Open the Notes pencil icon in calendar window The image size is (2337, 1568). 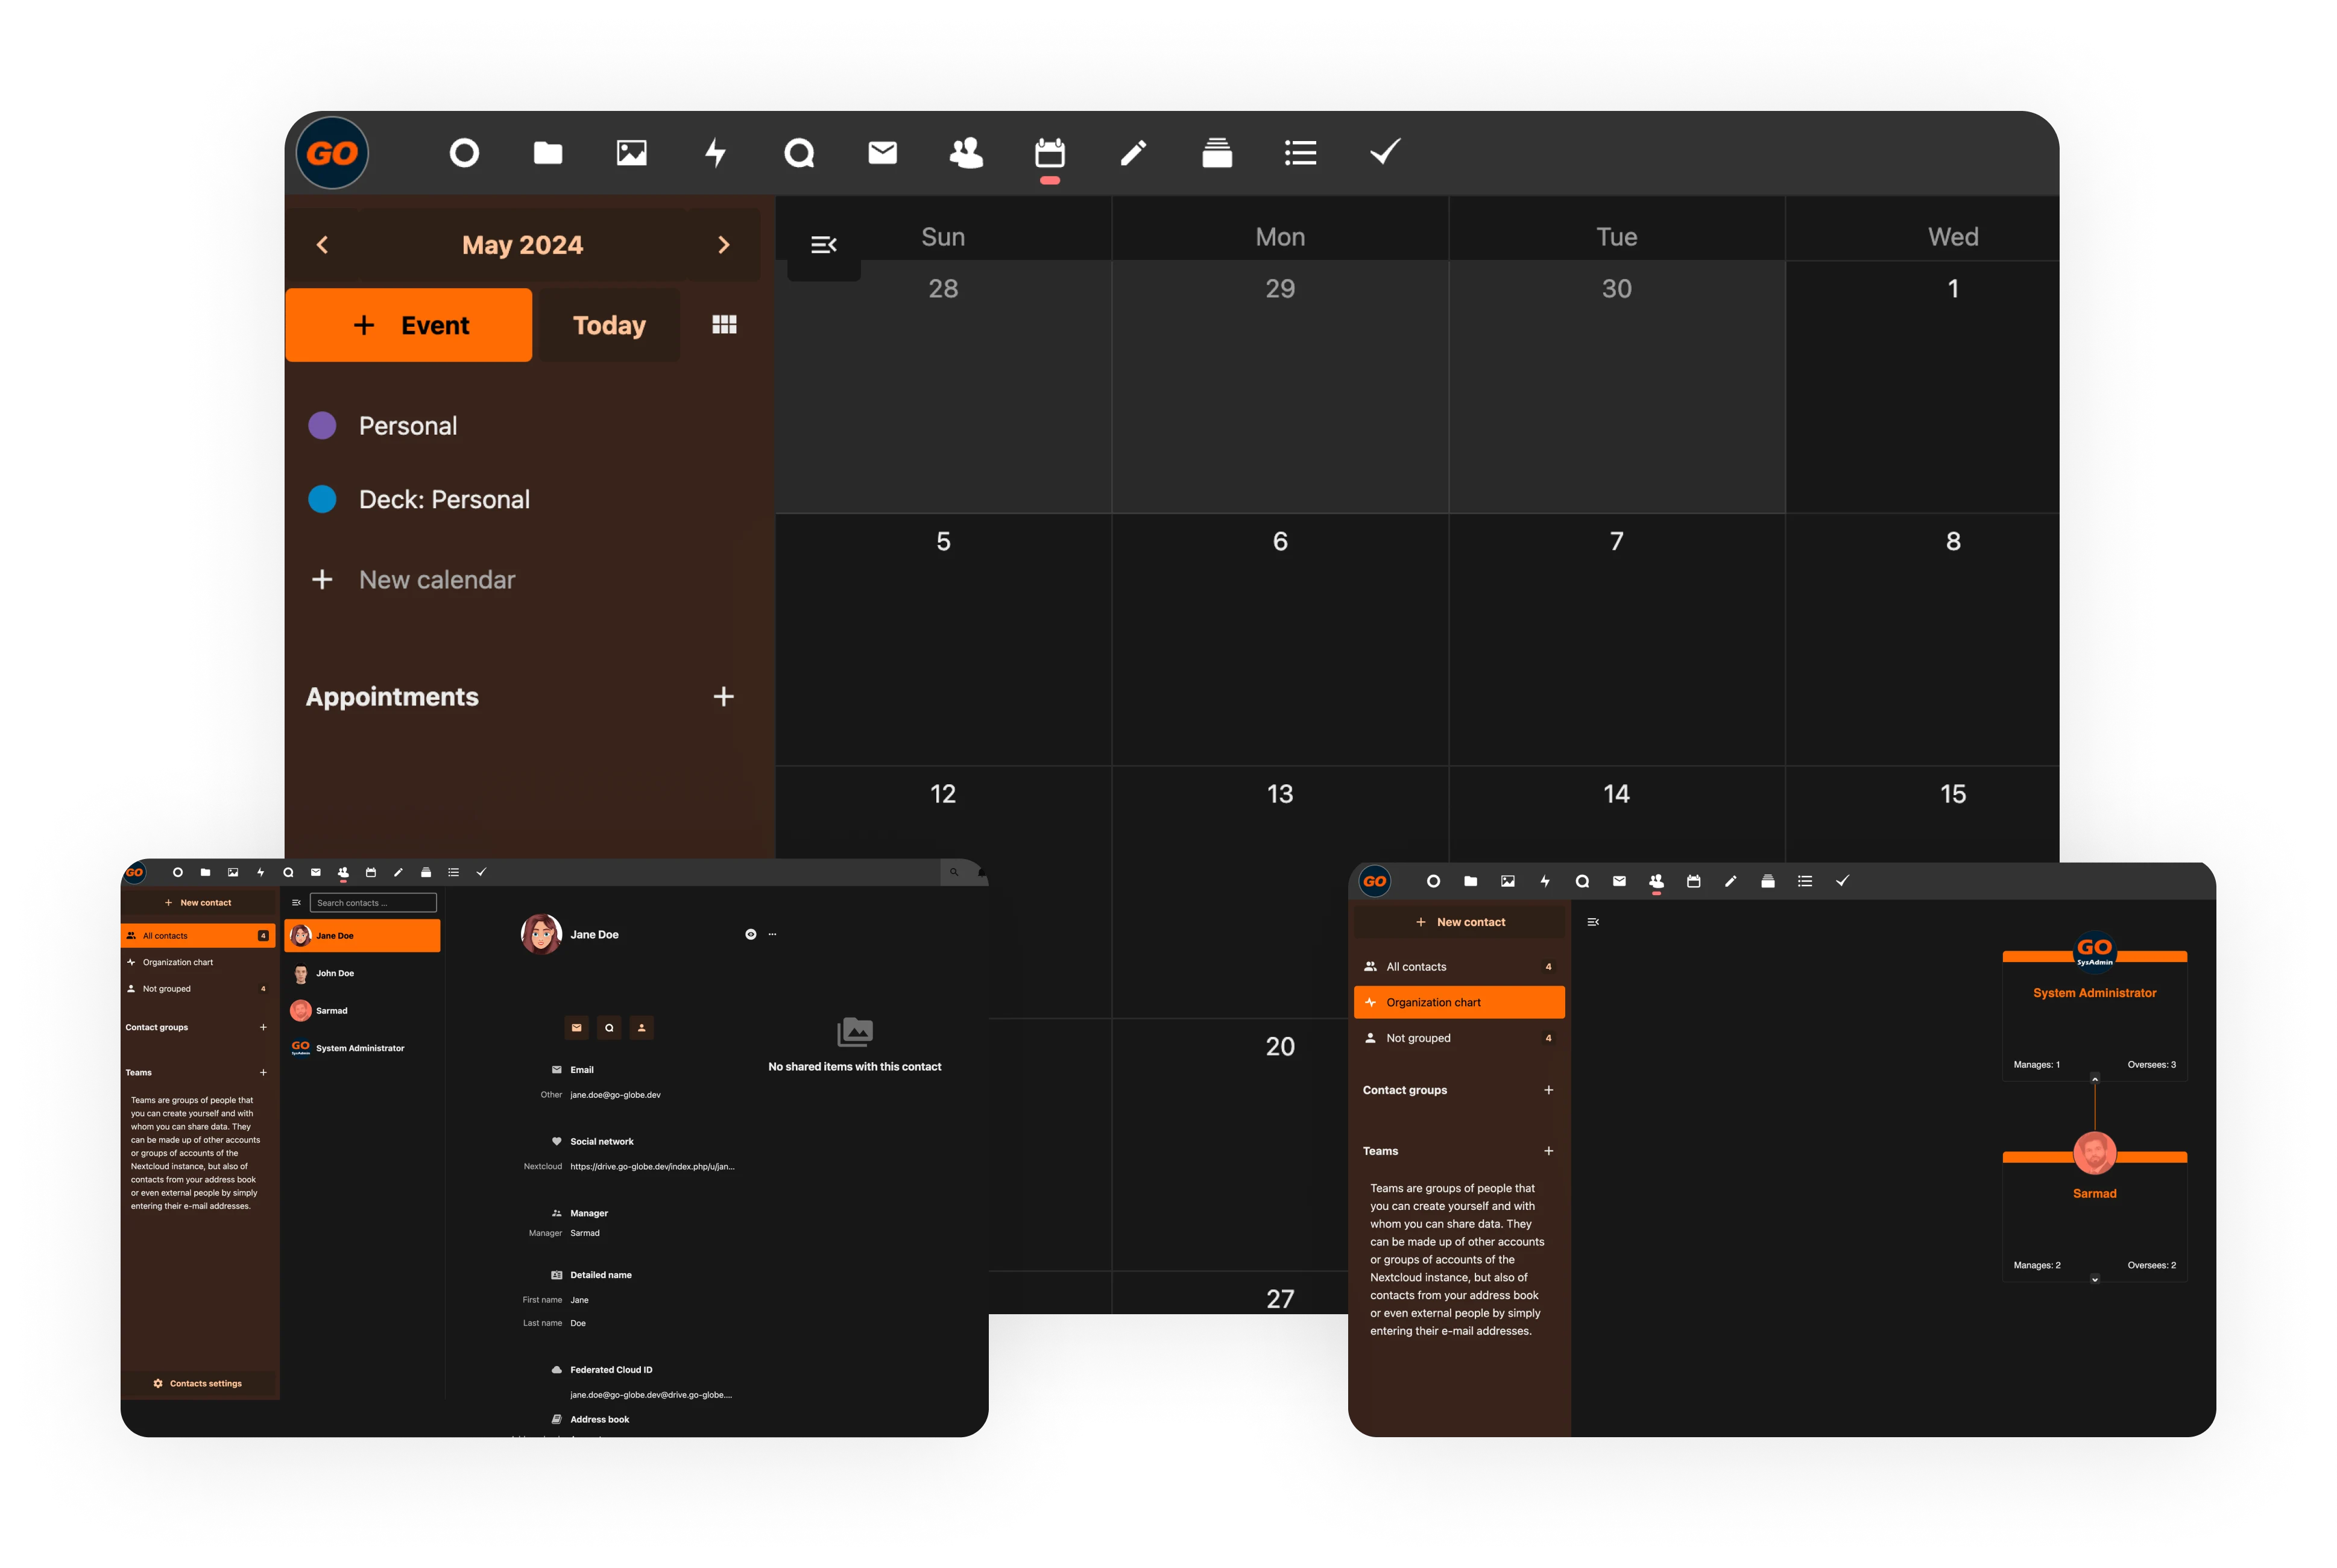pyautogui.click(x=1133, y=153)
